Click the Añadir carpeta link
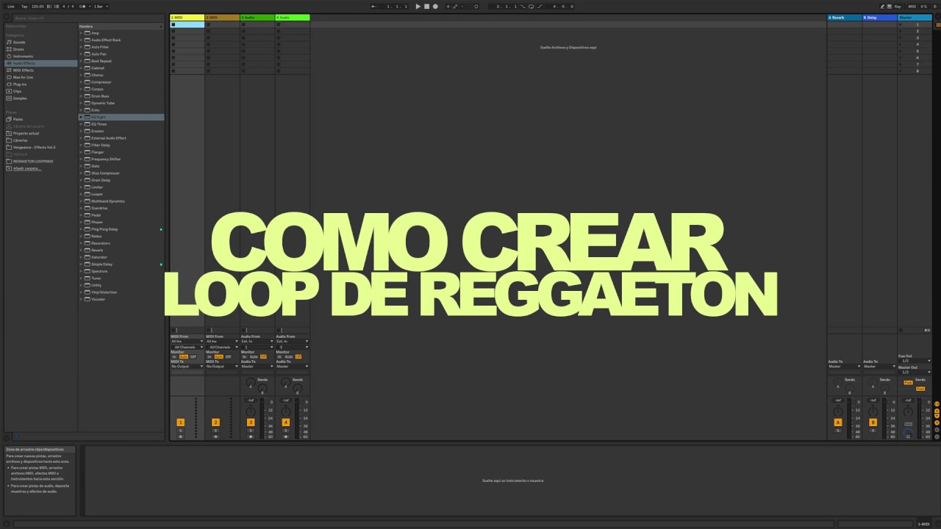Viewport: 941px width, 529px height. click(27, 168)
